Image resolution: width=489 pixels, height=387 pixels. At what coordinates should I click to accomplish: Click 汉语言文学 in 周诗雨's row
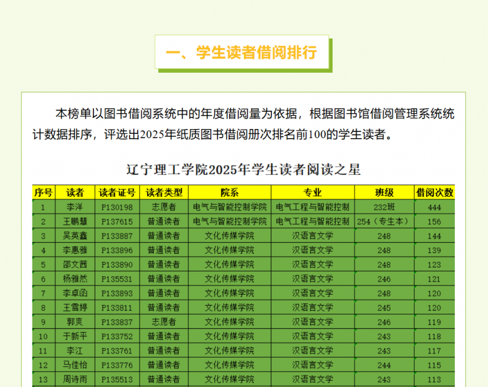(x=312, y=379)
